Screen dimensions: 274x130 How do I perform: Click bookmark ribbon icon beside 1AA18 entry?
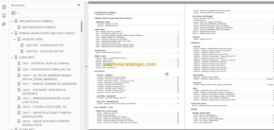click(19, 121)
